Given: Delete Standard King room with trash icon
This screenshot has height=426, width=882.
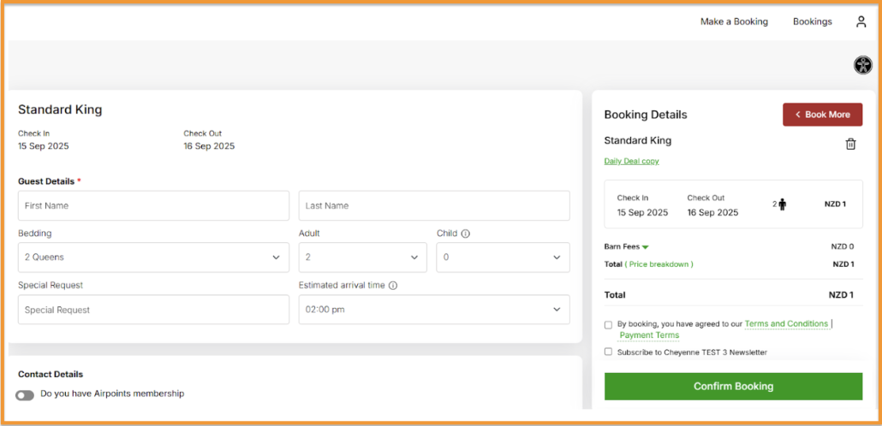Looking at the screenshot, I should point(850,144).
